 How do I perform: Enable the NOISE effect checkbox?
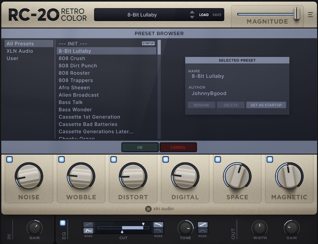10,159
